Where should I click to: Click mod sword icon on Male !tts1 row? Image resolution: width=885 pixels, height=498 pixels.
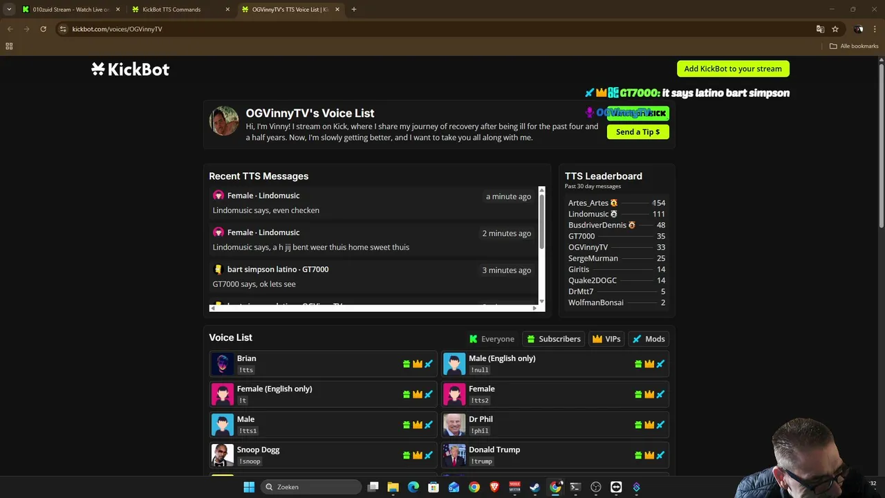429,425
